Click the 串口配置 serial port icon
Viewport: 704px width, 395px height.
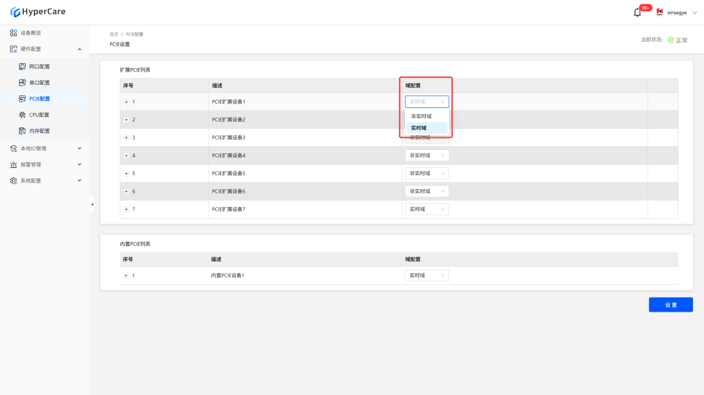coord(22,83)
